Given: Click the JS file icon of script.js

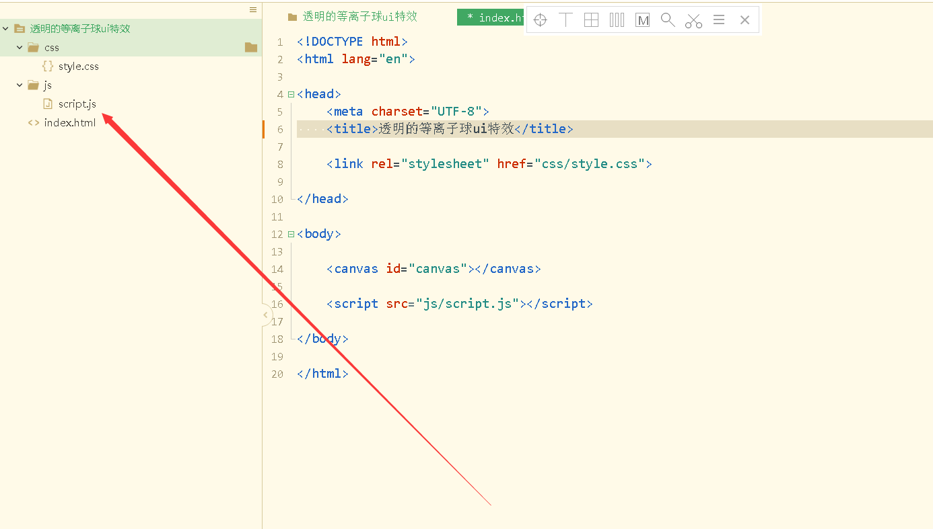Looking at the screenshot, I should pos(48,104).
